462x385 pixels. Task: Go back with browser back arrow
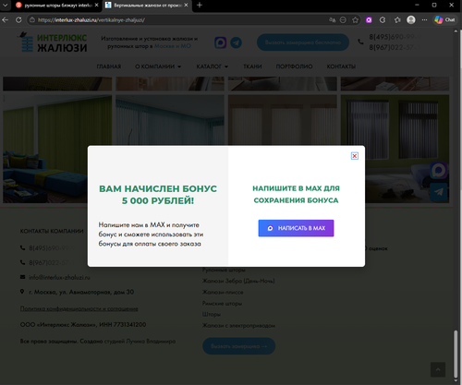[x=6, y=20]
